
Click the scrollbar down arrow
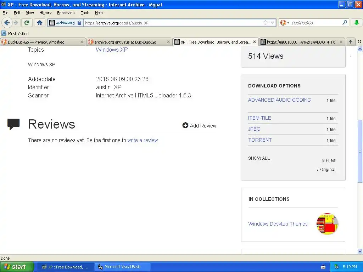point(360,251)
